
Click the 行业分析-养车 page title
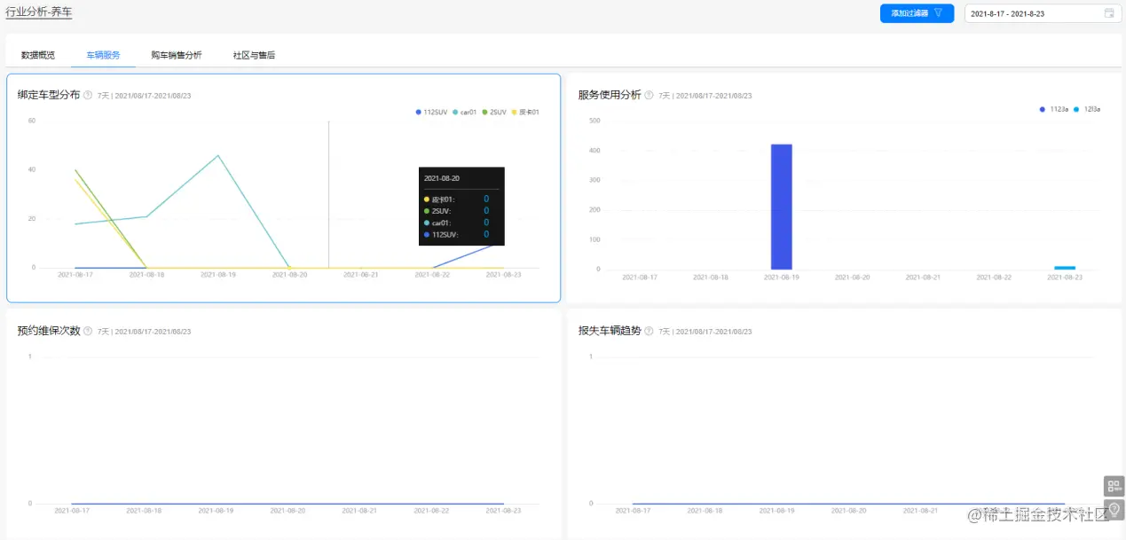pos(39,12)
